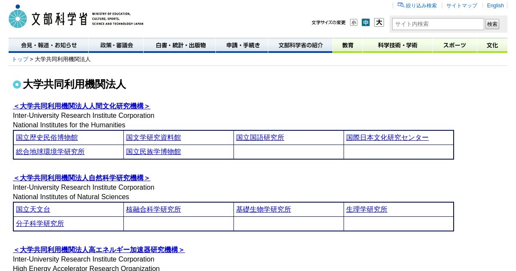Open 総合地球環境学研究所 link
This screenshot has height=271, width=516.
[50, 152]
